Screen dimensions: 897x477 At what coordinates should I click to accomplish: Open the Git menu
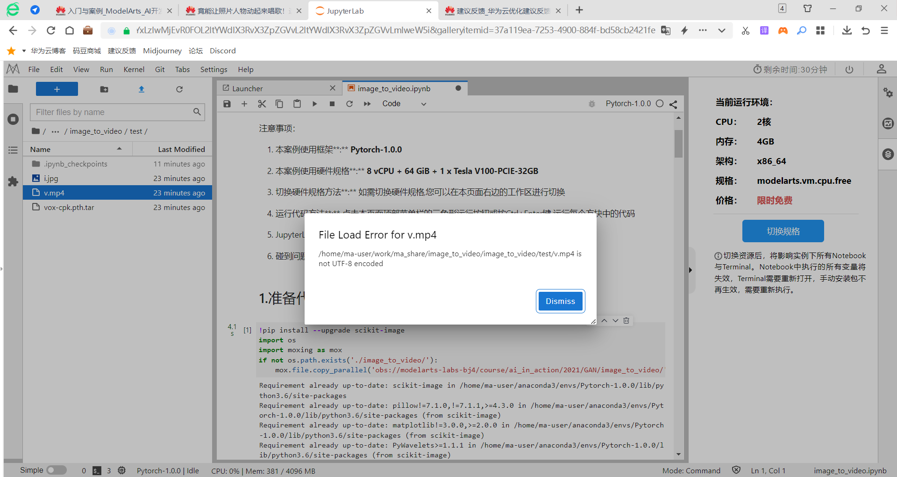pos(160,69)
